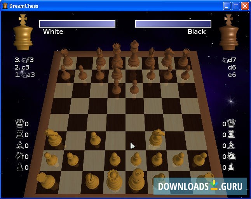Select the white bishop on c1
The image size is (251, 199).
[92, 181]
